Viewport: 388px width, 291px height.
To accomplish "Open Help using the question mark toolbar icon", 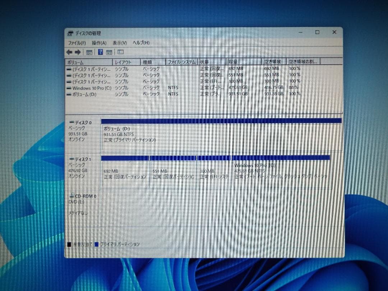I will click(x=101, y=52).
